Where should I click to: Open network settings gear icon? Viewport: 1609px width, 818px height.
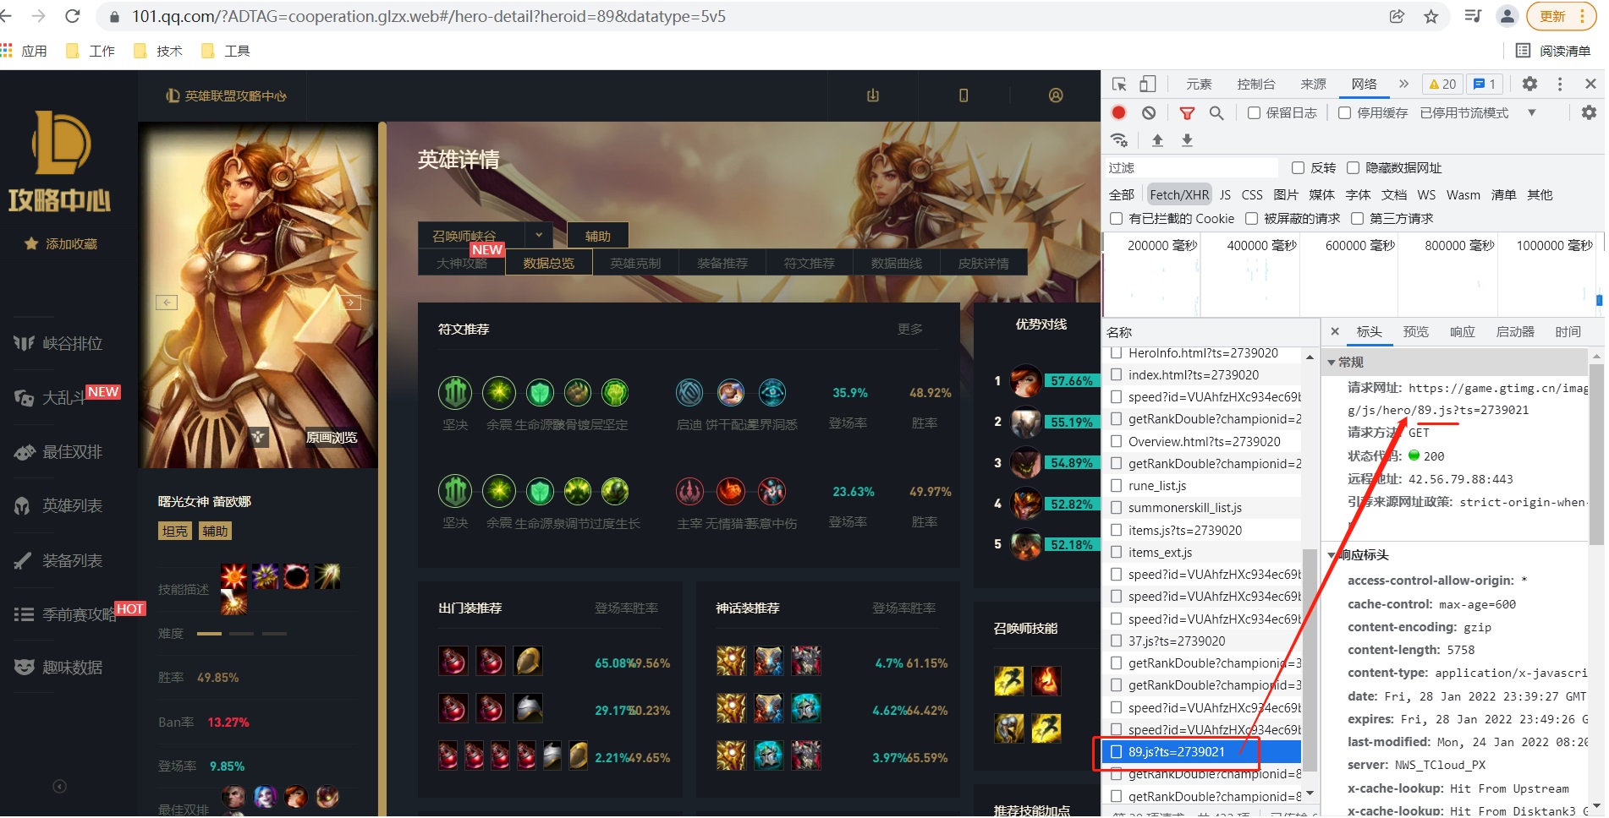[1589, 112]
